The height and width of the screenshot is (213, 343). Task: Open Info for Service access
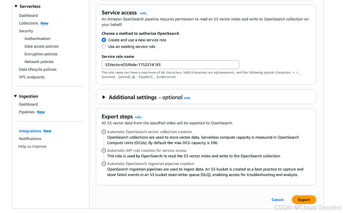point(143,13)
